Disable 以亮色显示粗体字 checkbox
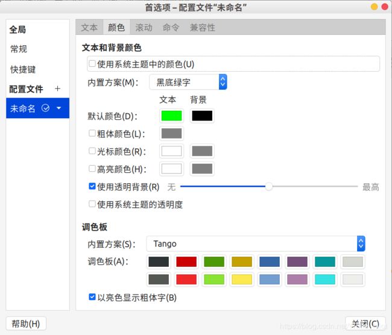The image size is (392, 335). pyautogui.click(x=92, y=297)
